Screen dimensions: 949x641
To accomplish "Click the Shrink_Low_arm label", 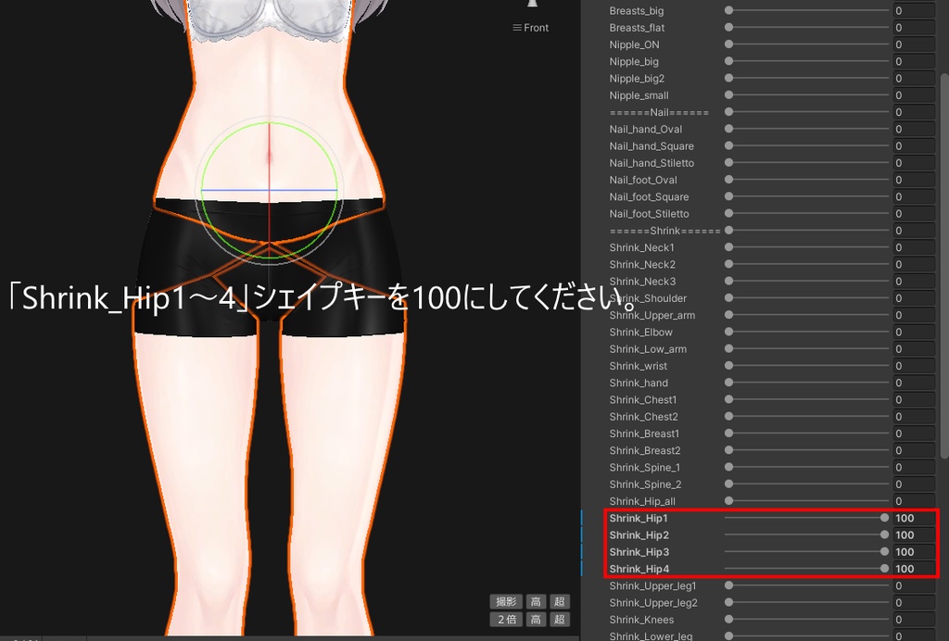I will (x=648, y=349).
